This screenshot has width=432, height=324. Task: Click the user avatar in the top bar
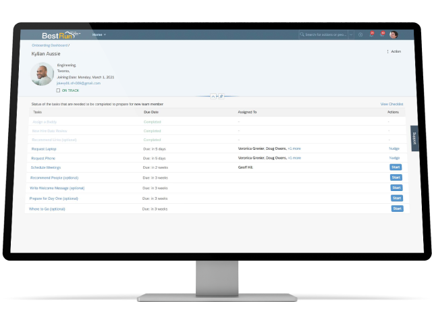(x=394, y=34)
